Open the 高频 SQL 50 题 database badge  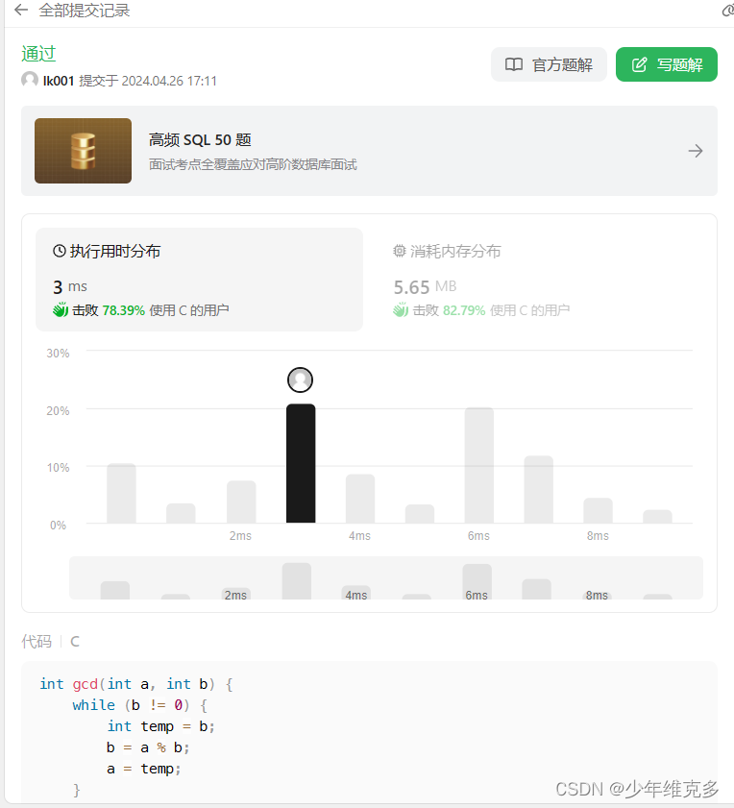[x=83, y=151]
